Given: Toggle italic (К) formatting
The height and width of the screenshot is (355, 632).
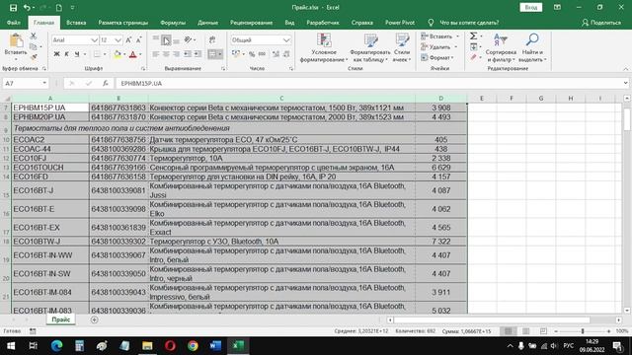Looking at the screenshot, I should (x=66, y=54).
